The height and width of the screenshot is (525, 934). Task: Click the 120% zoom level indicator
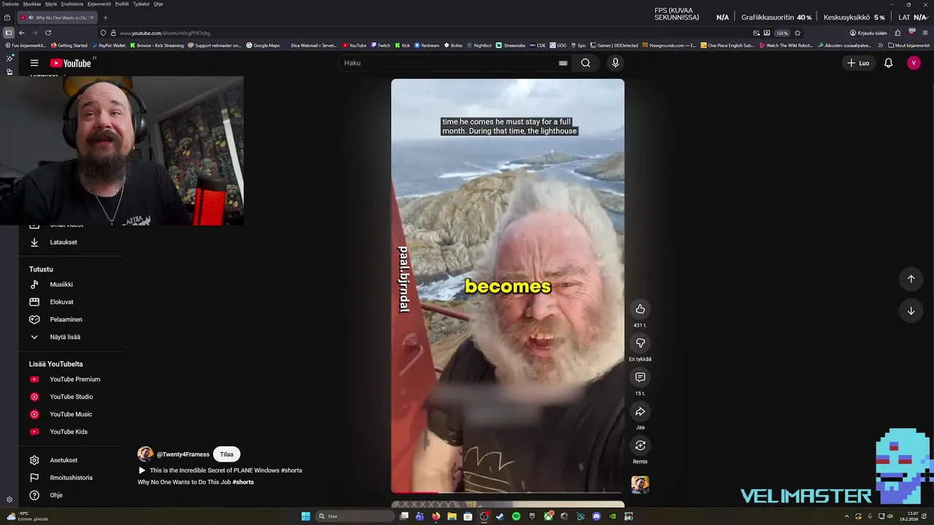pyautogui.click(x=781, y=33)
